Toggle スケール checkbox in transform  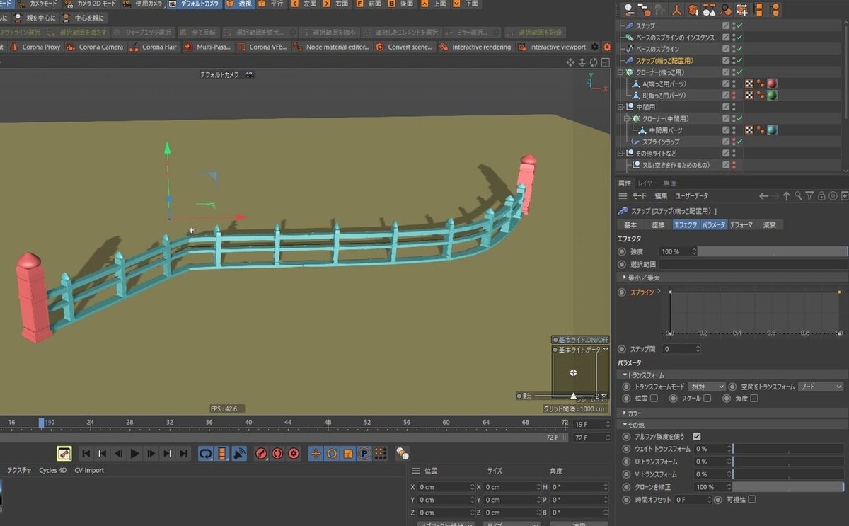click(707, 399)
